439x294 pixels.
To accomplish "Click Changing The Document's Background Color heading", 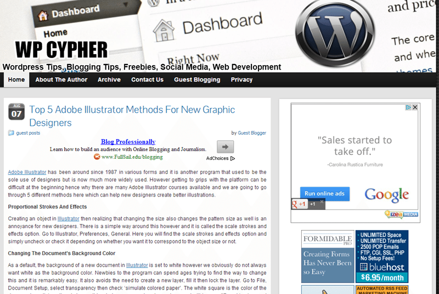I will click(x=61, y=253).
